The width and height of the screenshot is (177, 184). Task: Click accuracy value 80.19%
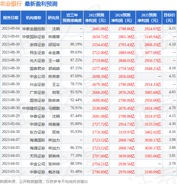(x=76, y=44)
